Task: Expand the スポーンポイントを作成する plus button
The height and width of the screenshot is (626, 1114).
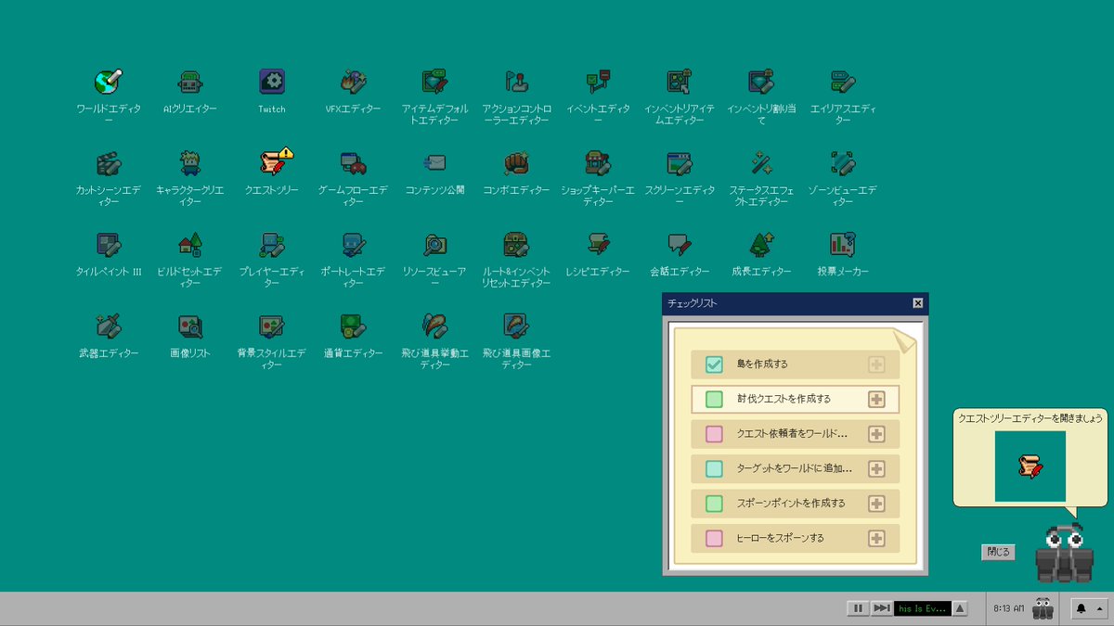Action: coord(876,504)
